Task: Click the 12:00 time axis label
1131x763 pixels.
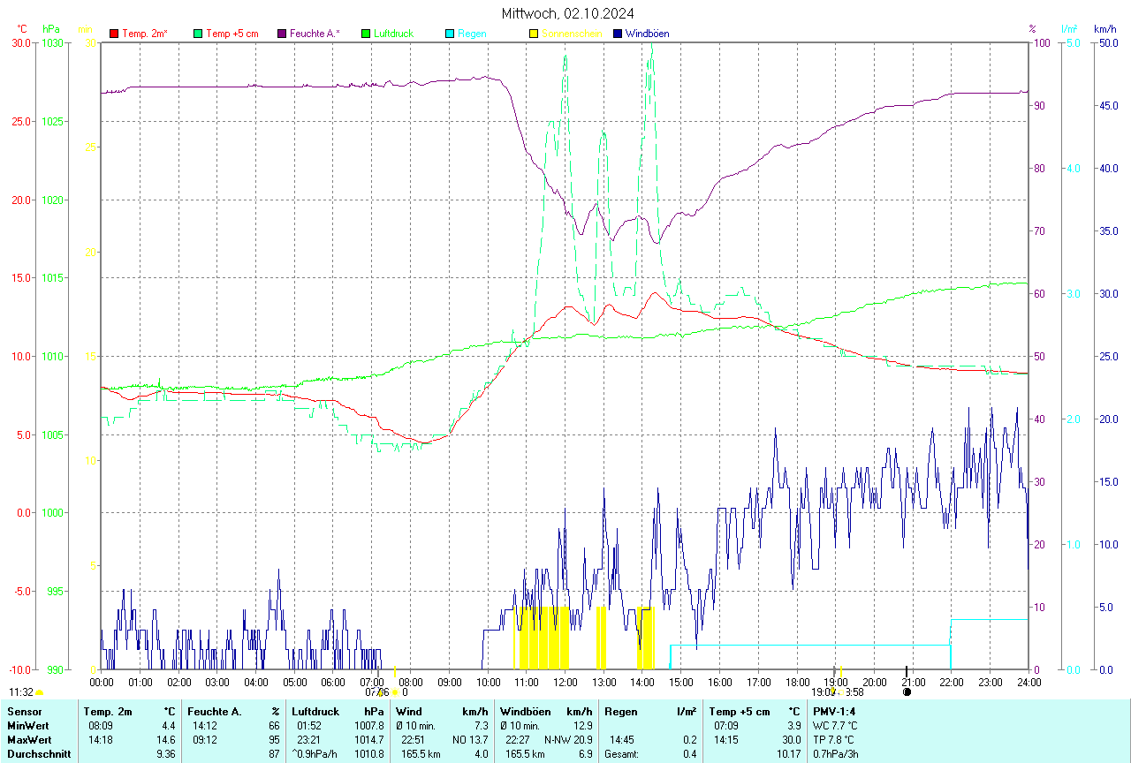Action: click(565, 682)
